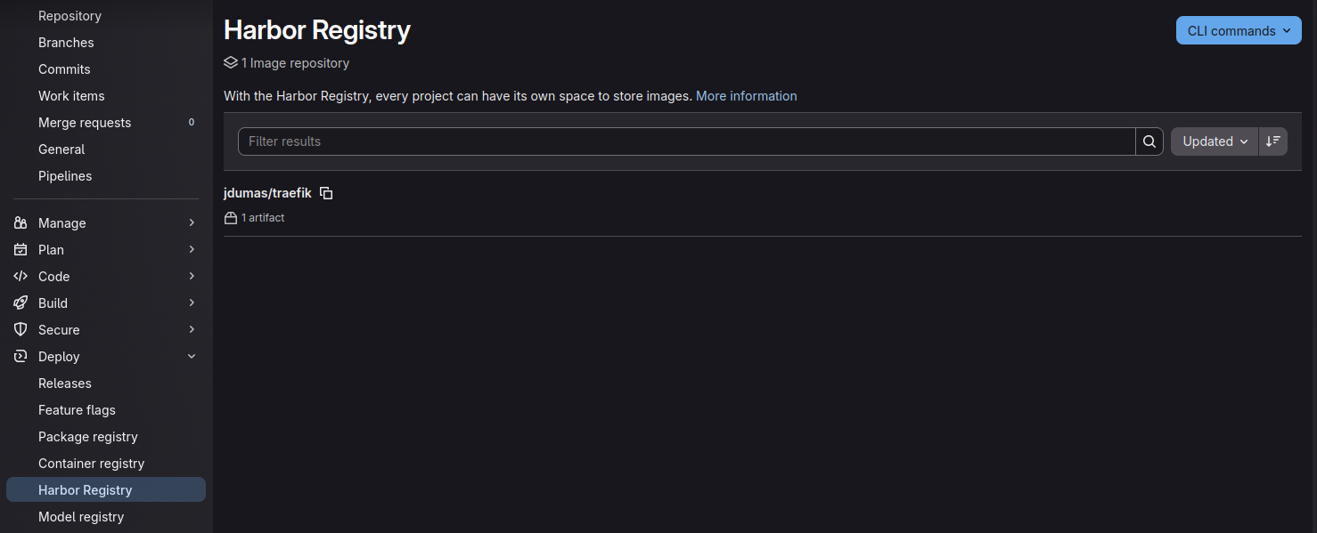The image size is (1317, 533).
Task: Open the jdumas/traefik repository link
Action: pyautogui.click(x=267, y=193)
